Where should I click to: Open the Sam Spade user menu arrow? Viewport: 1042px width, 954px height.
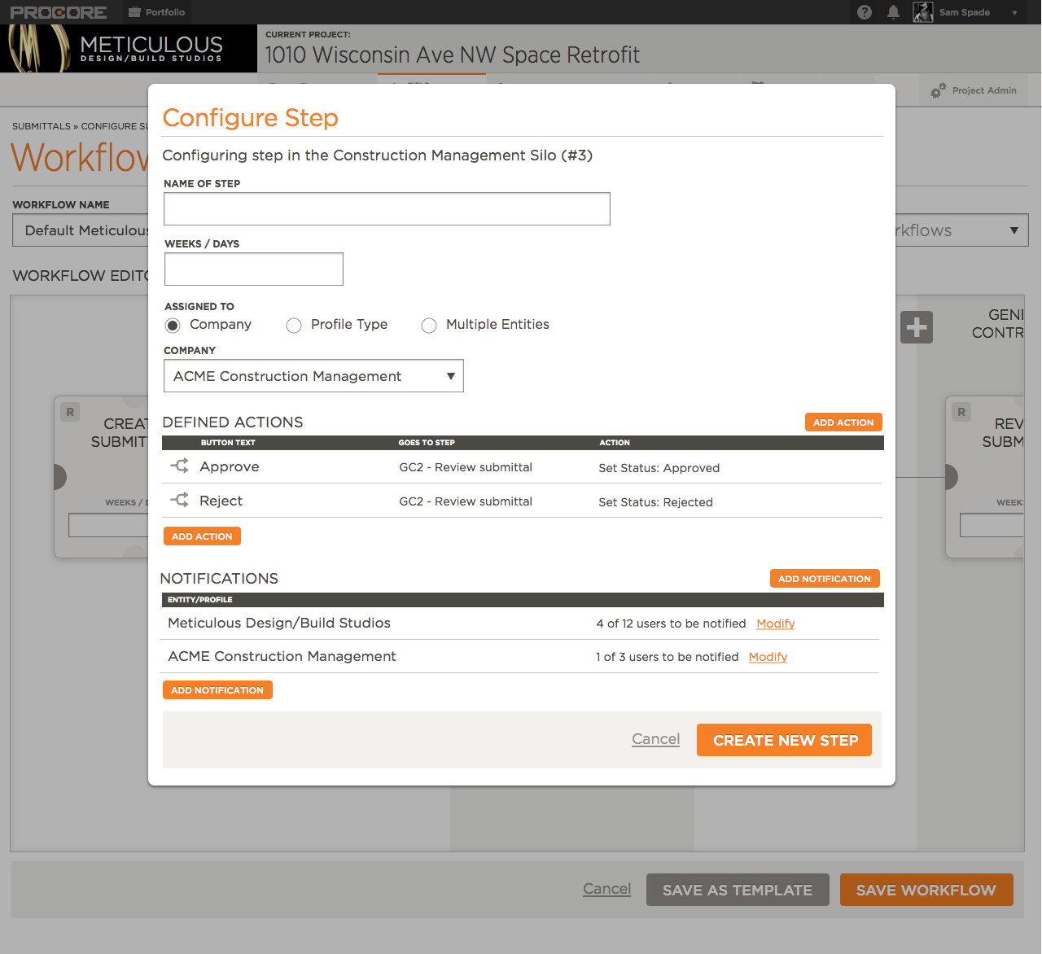tap(1014, 13)
